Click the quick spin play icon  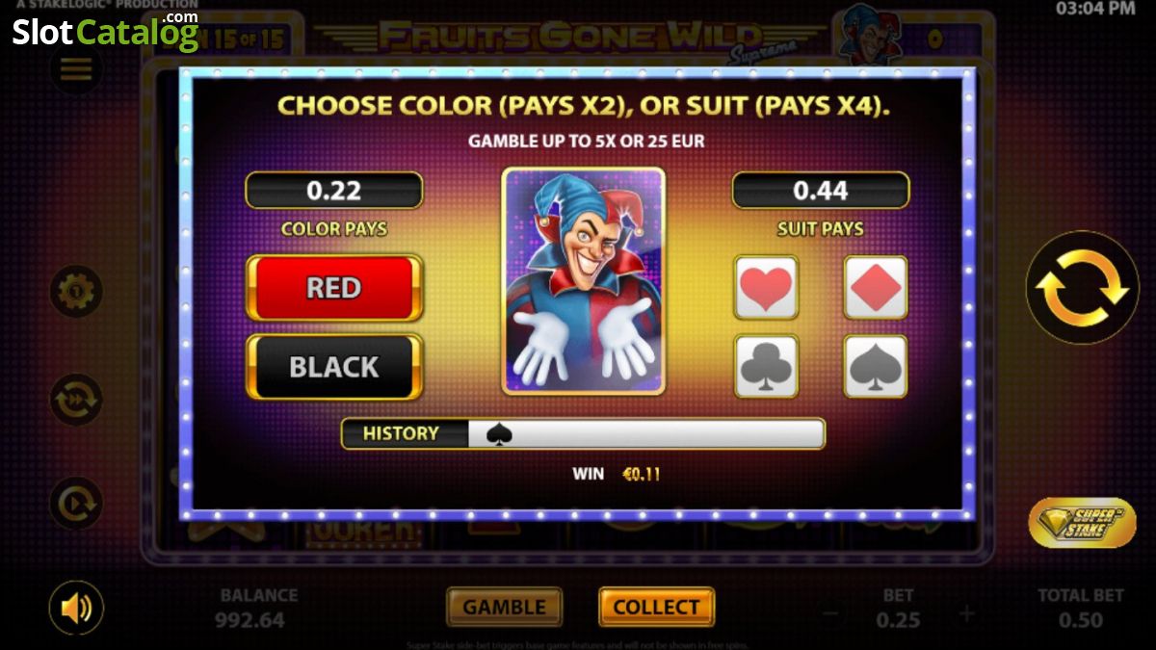tap(76, 503)
